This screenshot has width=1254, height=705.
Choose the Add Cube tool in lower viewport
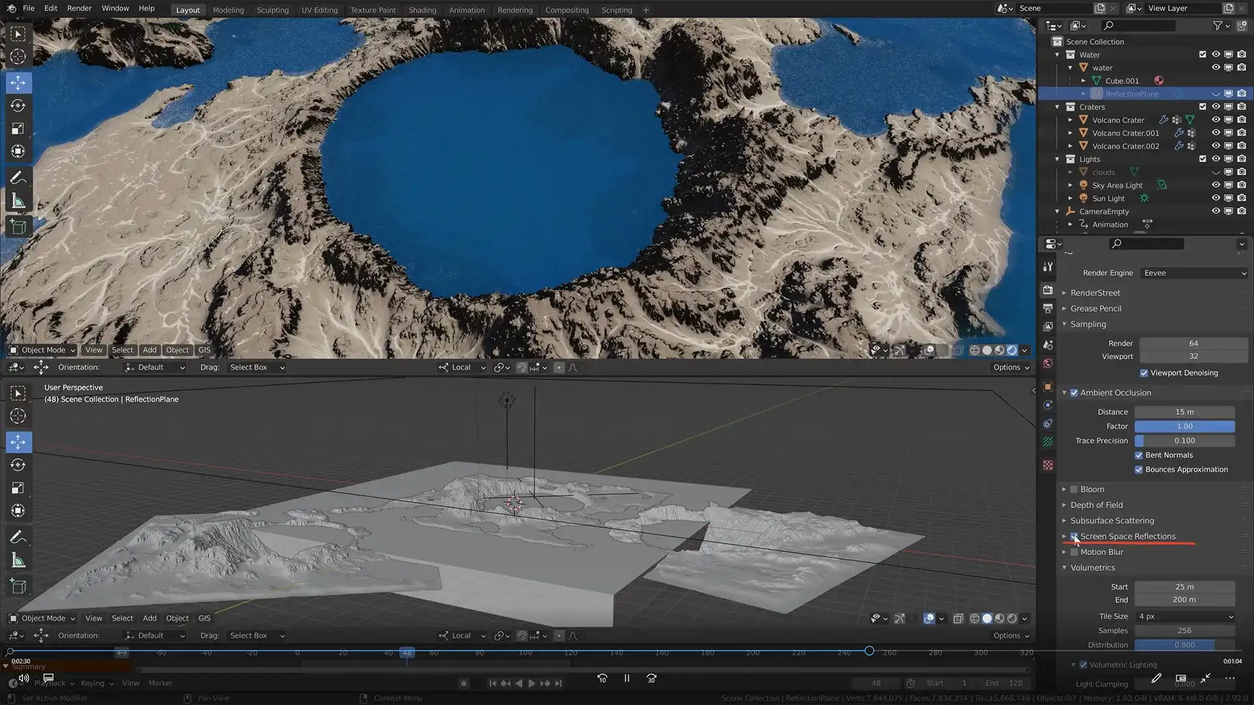click(x=18, y=586)
